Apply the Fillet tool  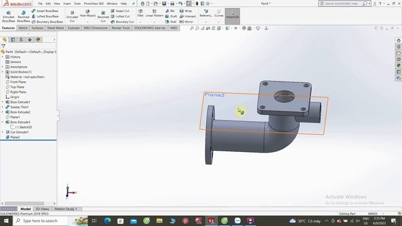140,13
